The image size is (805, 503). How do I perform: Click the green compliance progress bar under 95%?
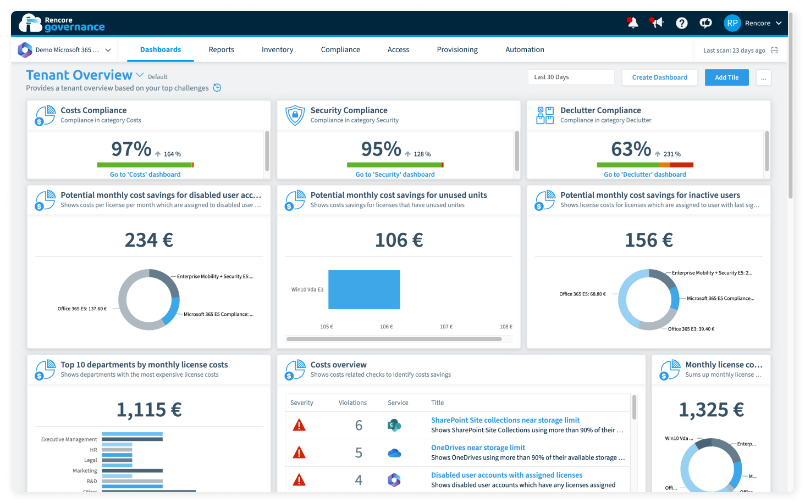click(x=394, y=165)
